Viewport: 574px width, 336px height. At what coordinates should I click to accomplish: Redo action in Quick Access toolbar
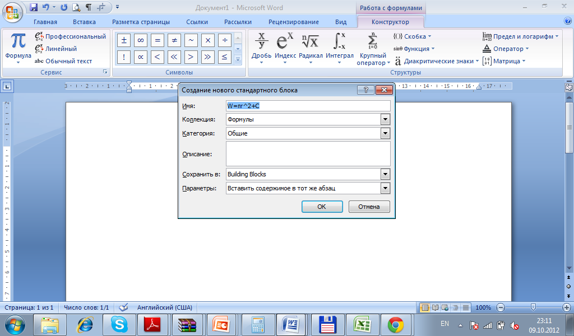point(64,7)
